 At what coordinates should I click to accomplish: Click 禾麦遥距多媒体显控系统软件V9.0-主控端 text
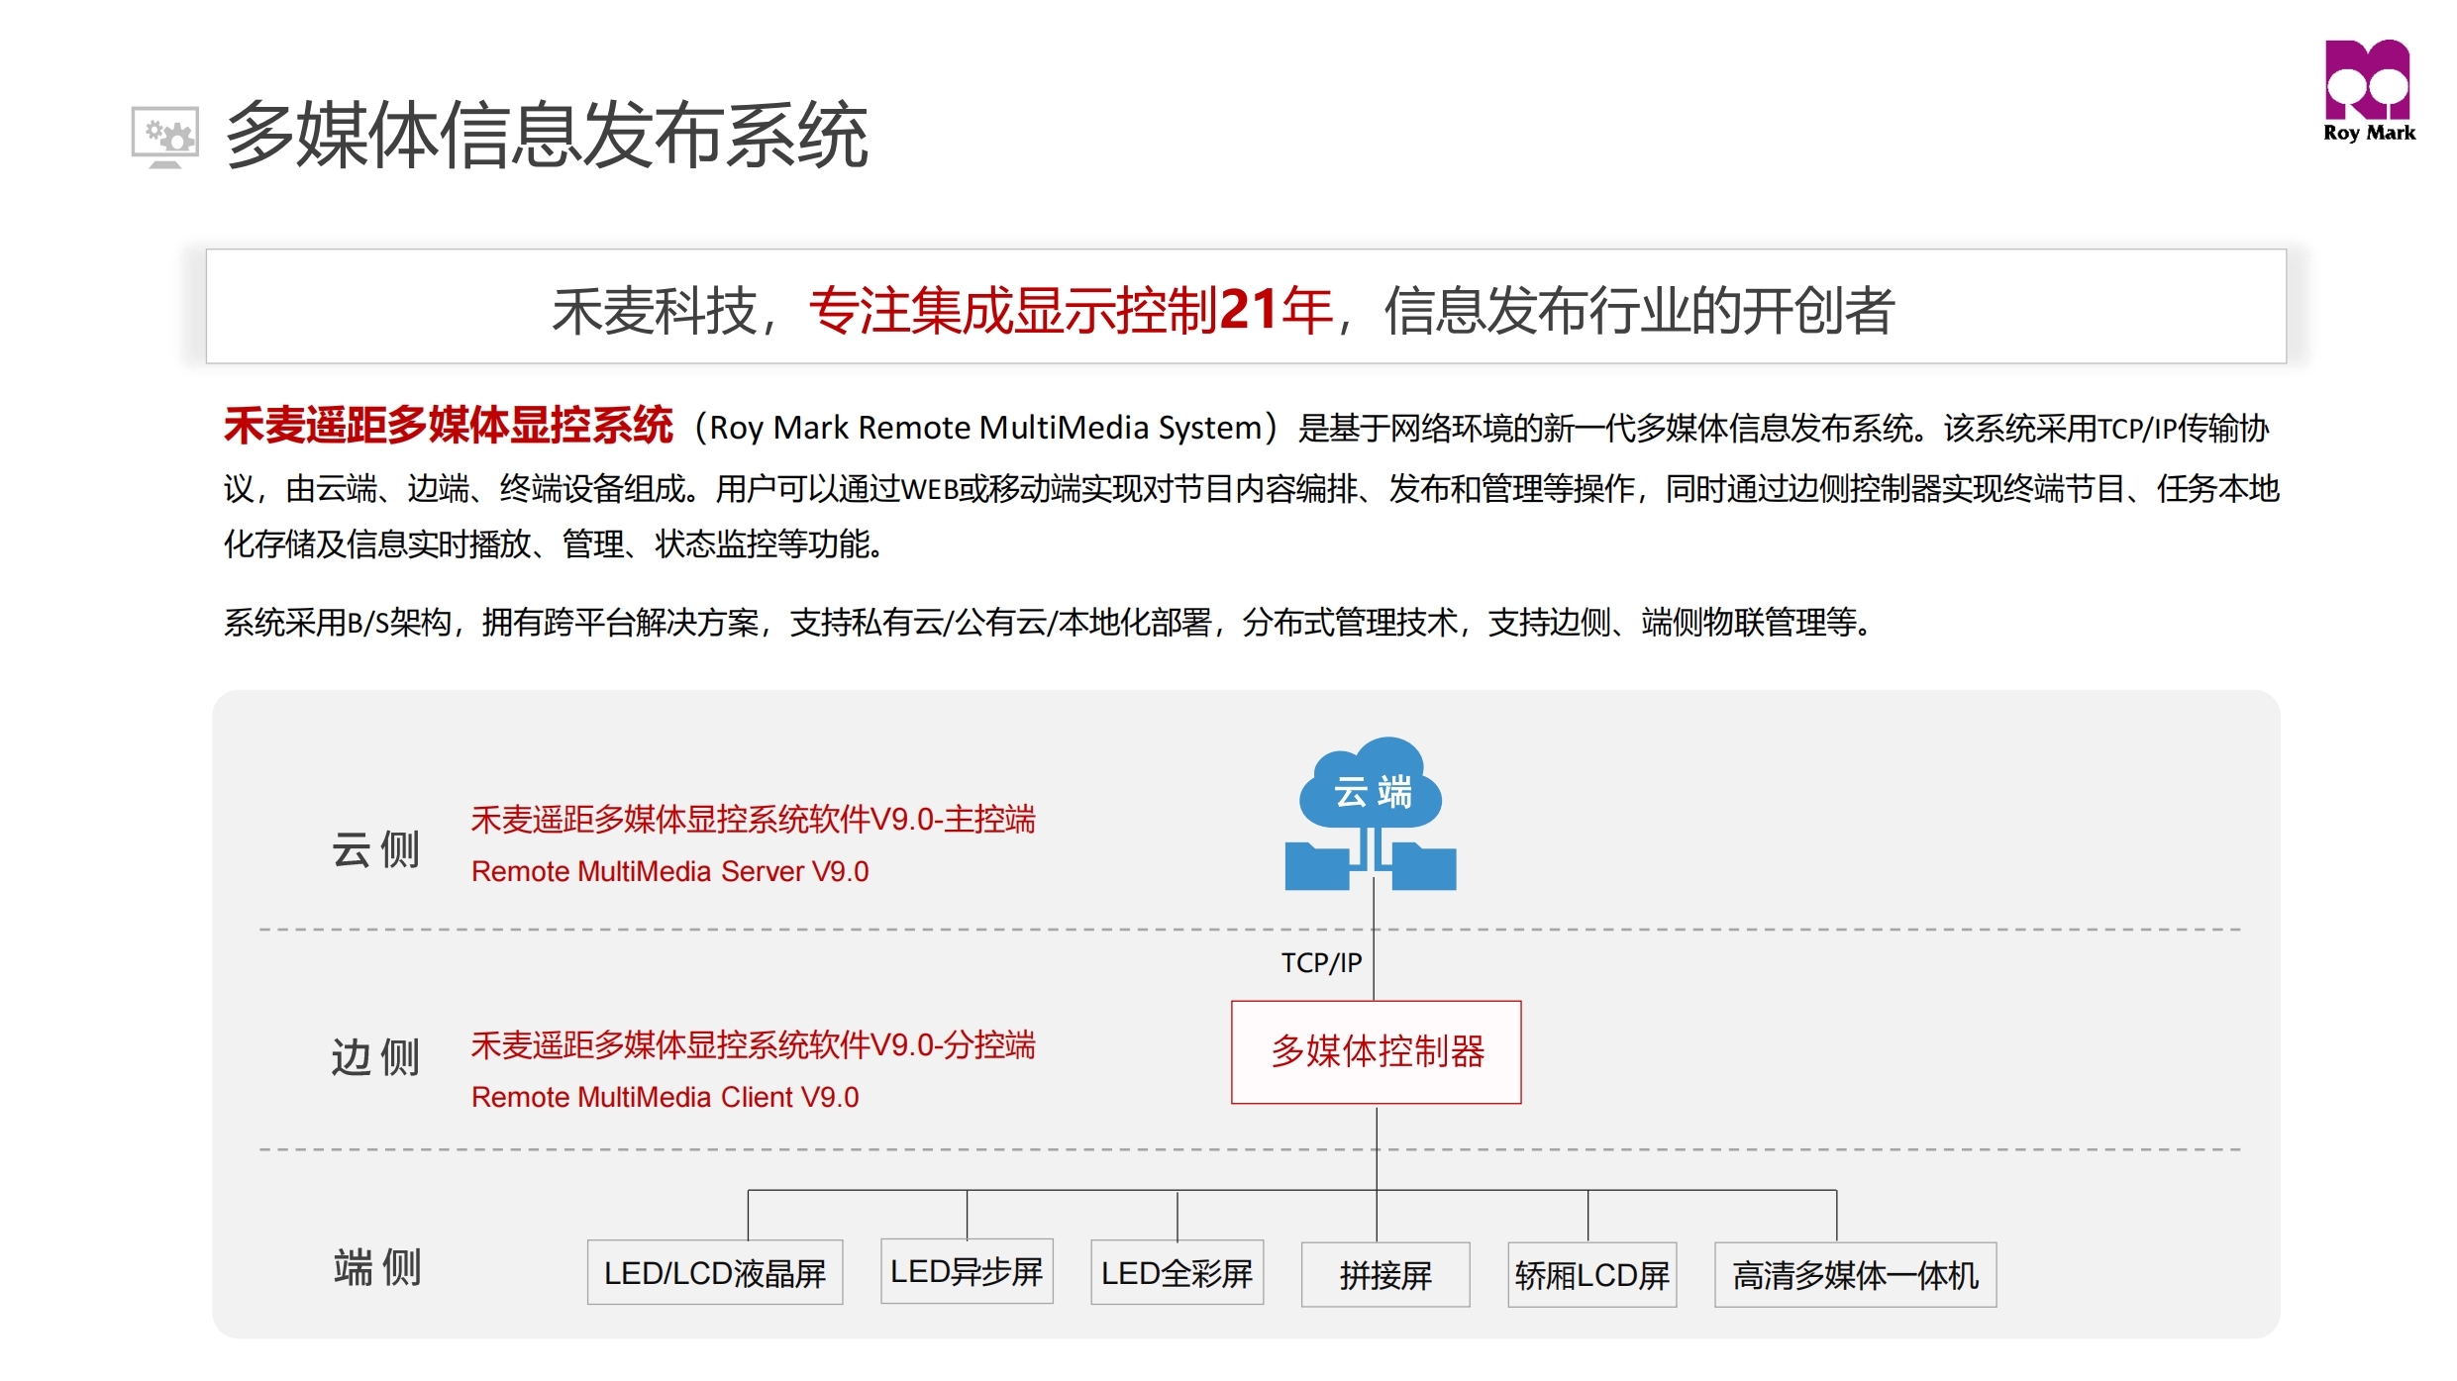pos(753,819)
